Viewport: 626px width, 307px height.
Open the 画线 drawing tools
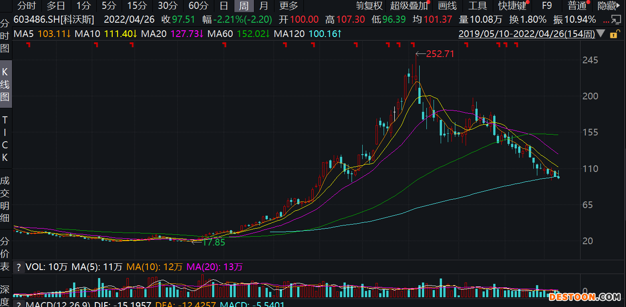pos(447,6)
